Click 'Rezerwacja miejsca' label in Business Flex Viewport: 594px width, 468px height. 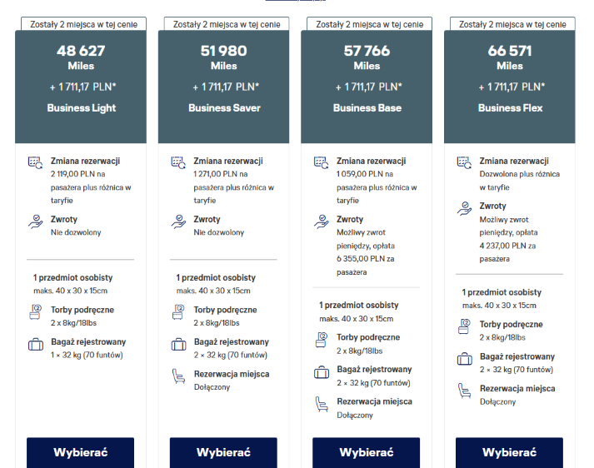point(517,389)
